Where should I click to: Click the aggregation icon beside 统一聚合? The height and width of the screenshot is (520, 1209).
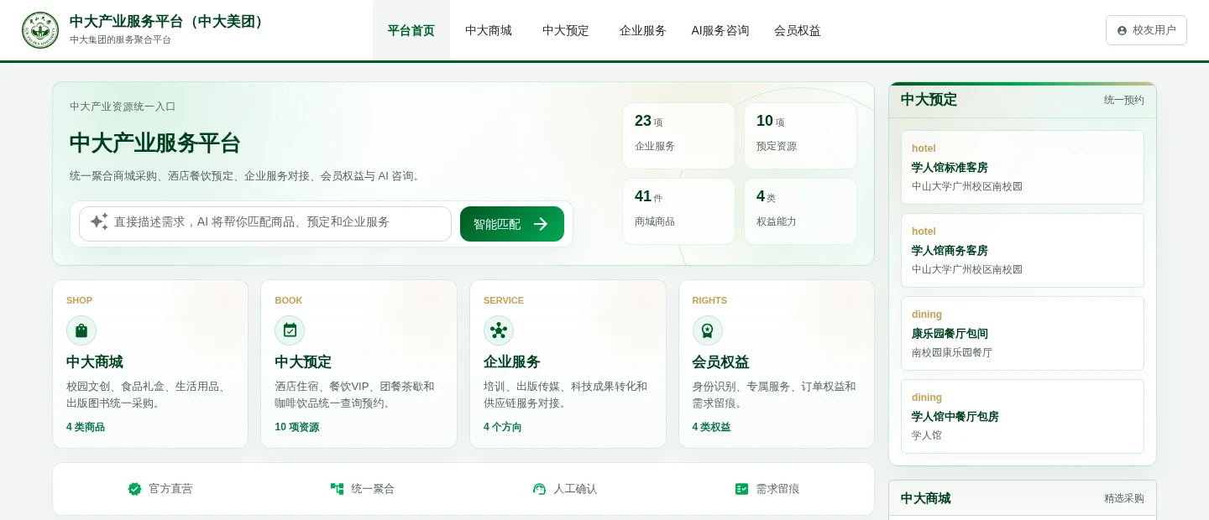pyautogui.click(x=337, y=489)
